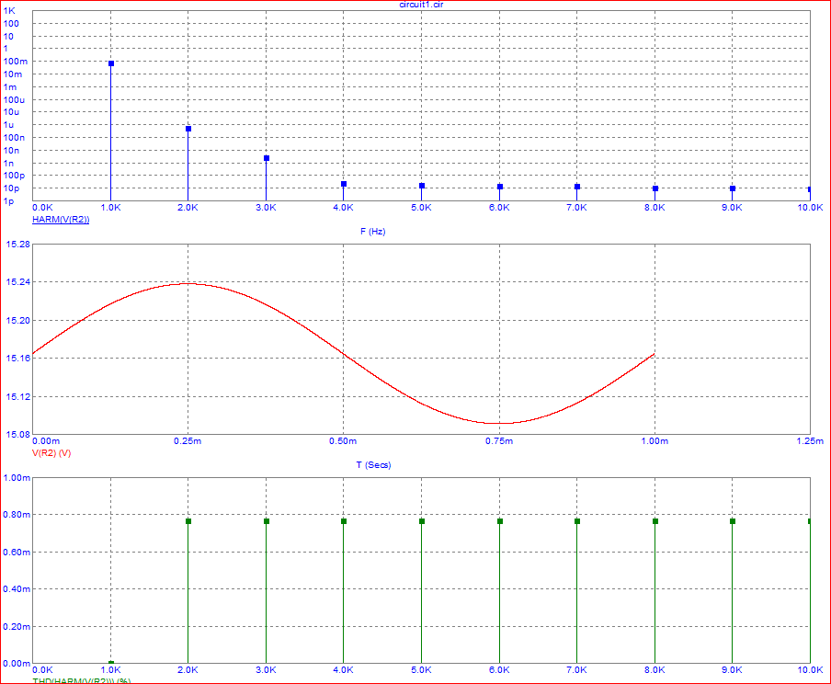831x684 pixels.
Task: Click the red V(R2) (V) plot label
Action: click(x=51, y=453)
